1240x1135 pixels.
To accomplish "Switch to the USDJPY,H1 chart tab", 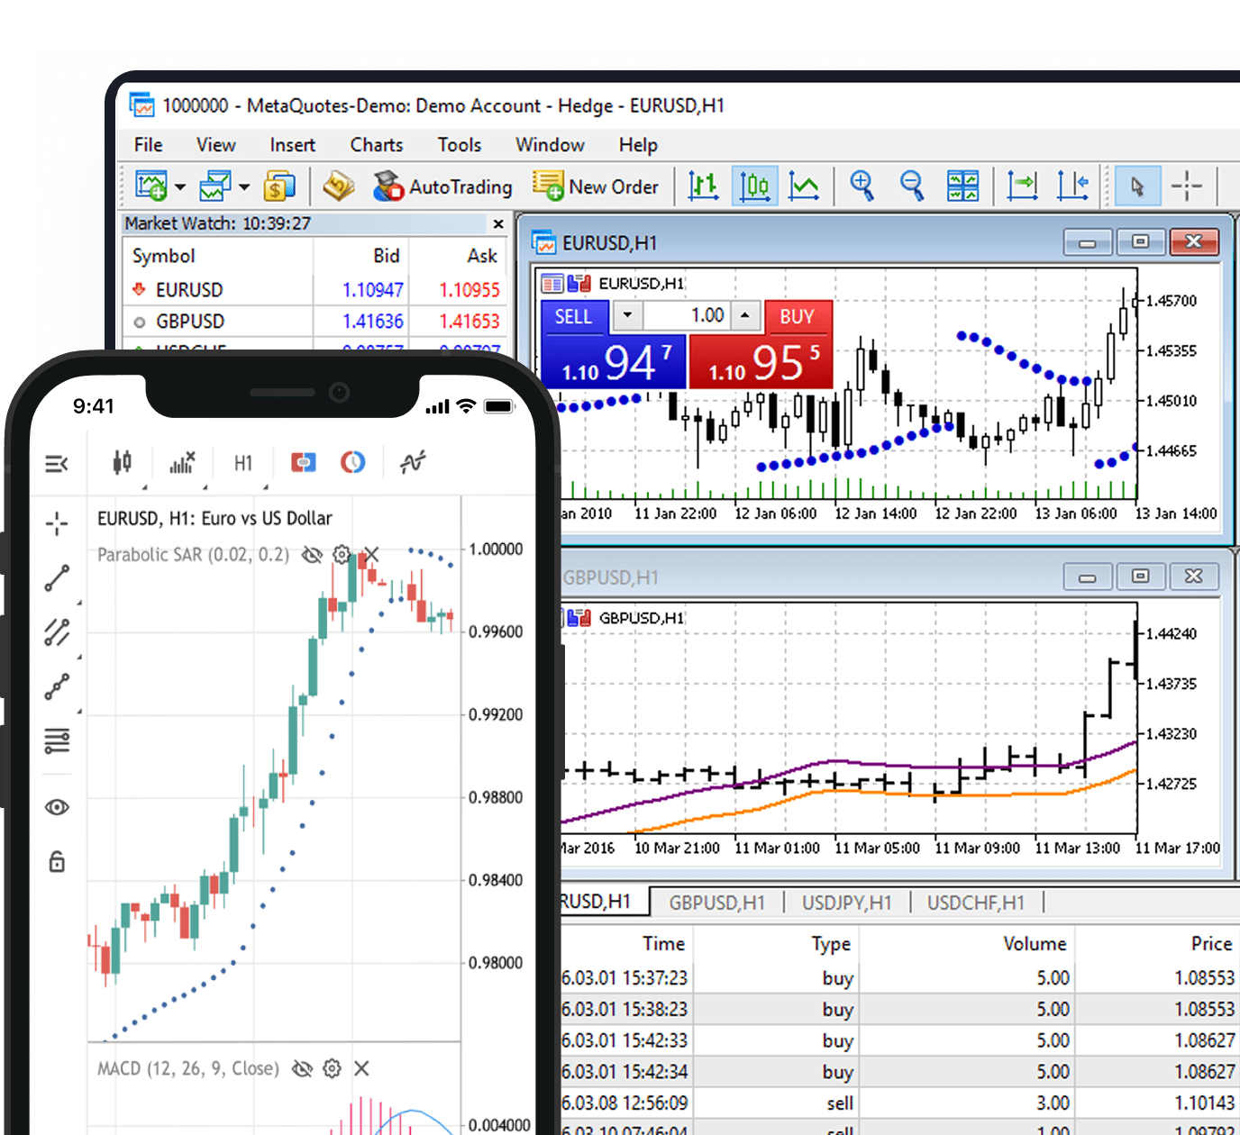I will click(x=846, y=903).
